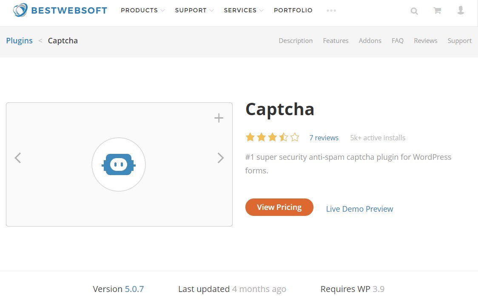Expand the Products menu
The height and width of the screenshot is (306, 478).
142,10
